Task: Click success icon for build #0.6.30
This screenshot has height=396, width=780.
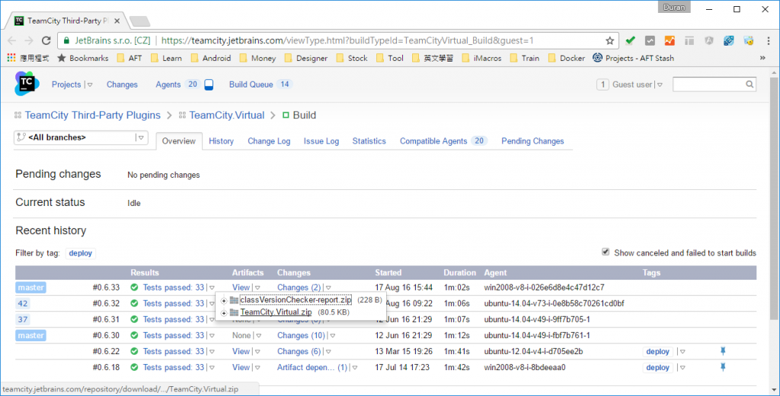Action: (x=134, y=335)
